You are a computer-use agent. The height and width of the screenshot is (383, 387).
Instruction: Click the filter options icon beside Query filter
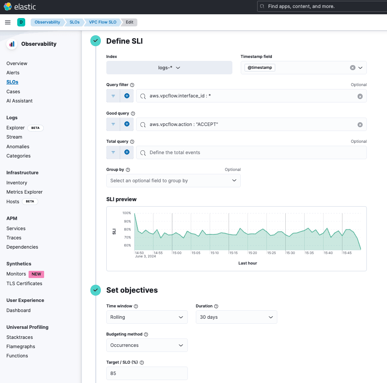click(113, 96)
